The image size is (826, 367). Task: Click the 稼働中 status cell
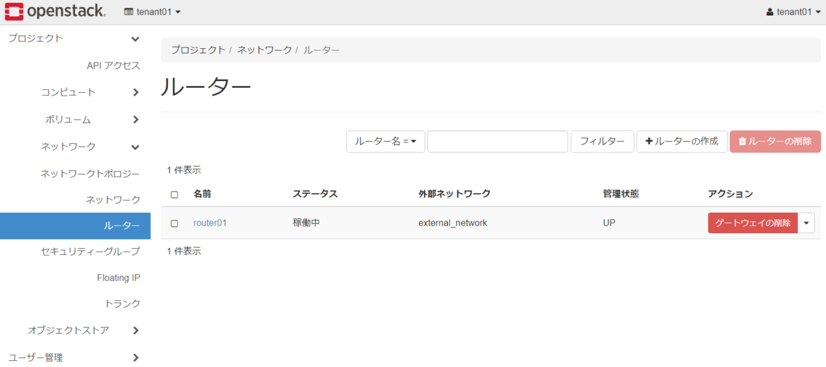tap(306, 223)
